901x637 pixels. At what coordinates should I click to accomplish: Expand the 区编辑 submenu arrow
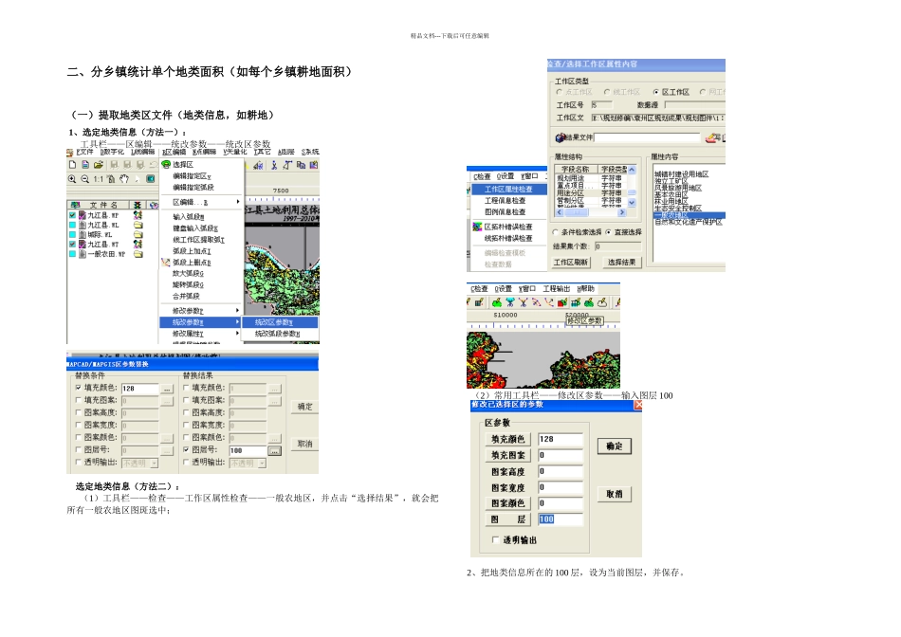pyautogui.click(x=237, y=202)
